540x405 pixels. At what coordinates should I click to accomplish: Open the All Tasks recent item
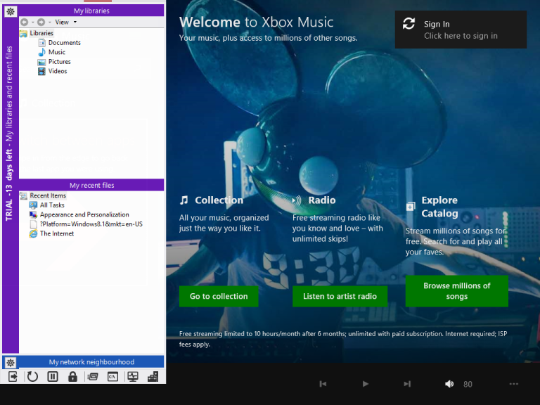click(52, 205)
